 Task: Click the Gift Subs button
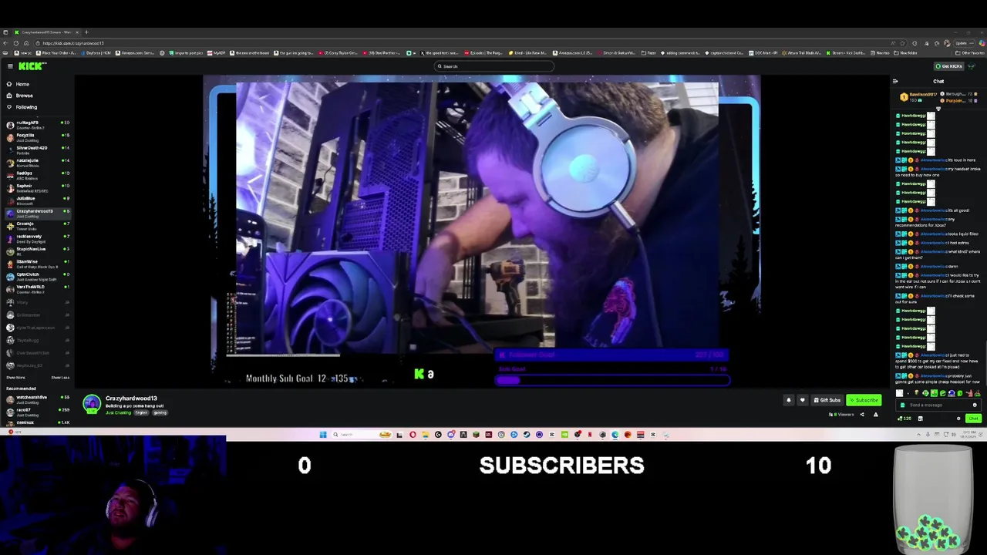[827, 400]
